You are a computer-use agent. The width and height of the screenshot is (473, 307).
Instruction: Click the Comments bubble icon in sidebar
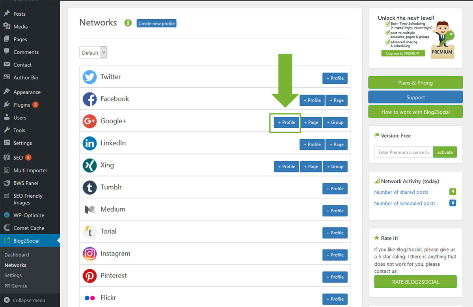7,52
